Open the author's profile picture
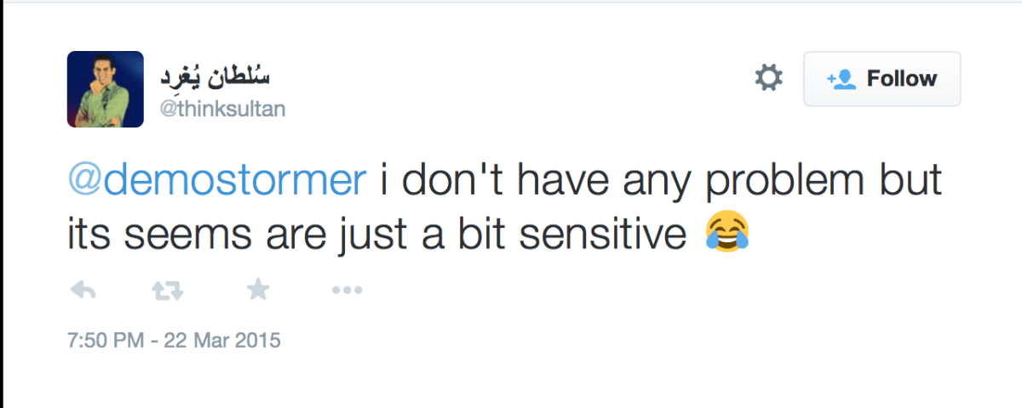1022x408 pixels. pos(106,89)
